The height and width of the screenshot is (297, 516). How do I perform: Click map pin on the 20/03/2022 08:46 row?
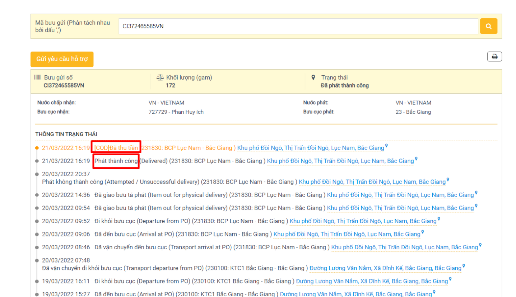(x=480, y=245)
